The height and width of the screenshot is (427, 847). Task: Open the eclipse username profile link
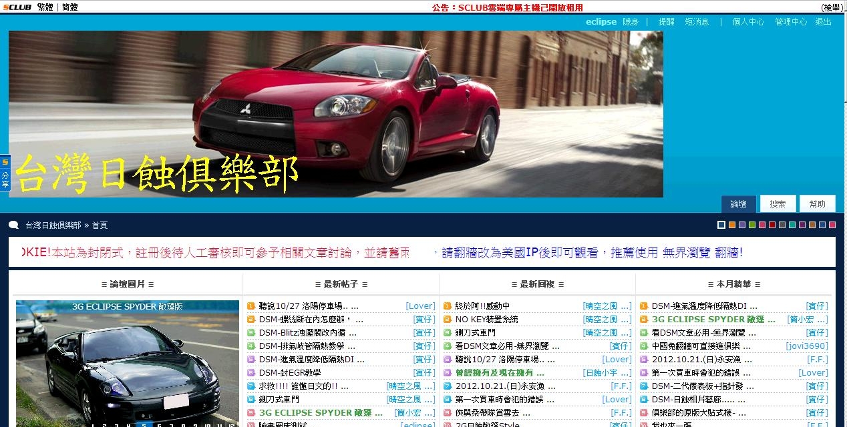click(x=601, y=21)
